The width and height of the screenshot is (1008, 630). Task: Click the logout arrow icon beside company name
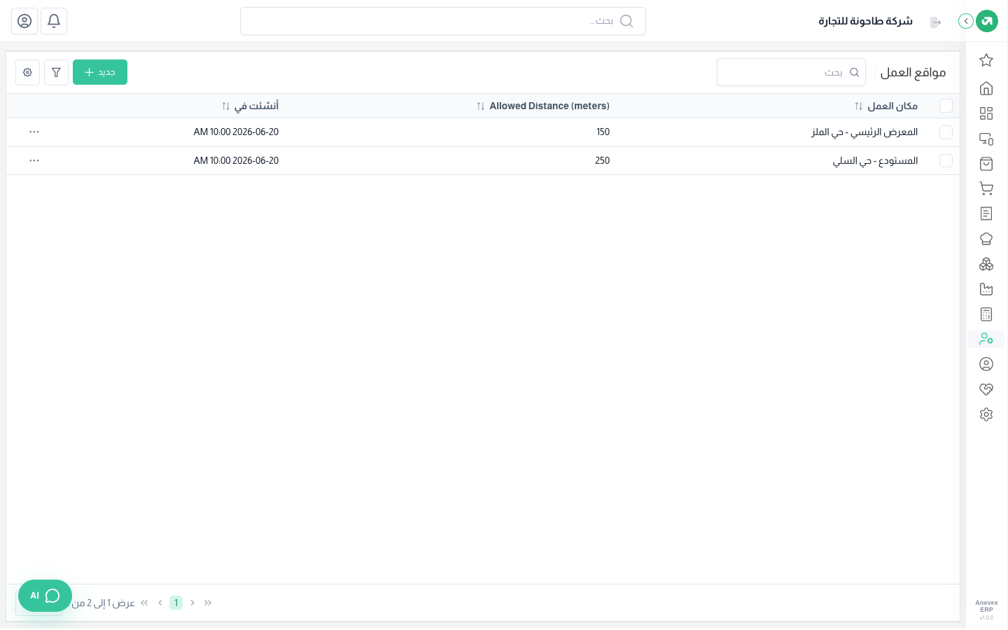pos(935,22)
